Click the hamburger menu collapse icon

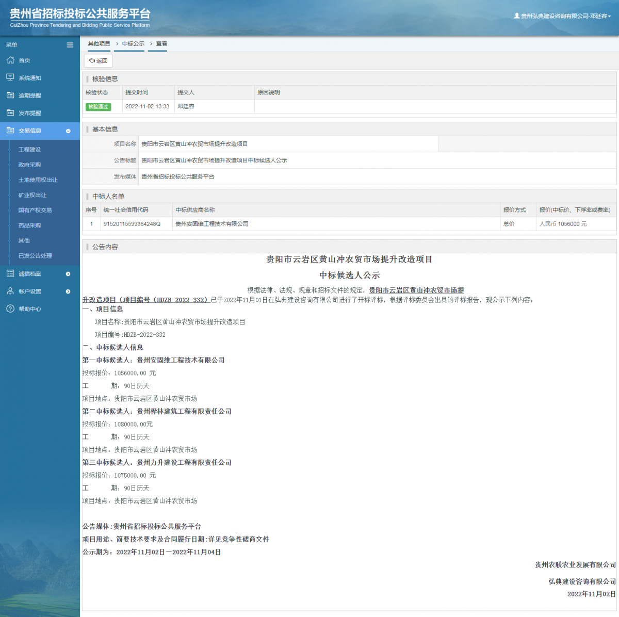(x=70, y=45)
